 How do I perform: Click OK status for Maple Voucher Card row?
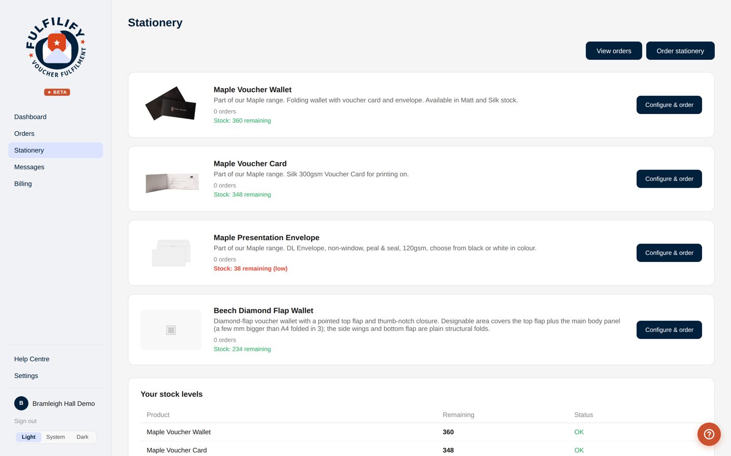(579, 450)
